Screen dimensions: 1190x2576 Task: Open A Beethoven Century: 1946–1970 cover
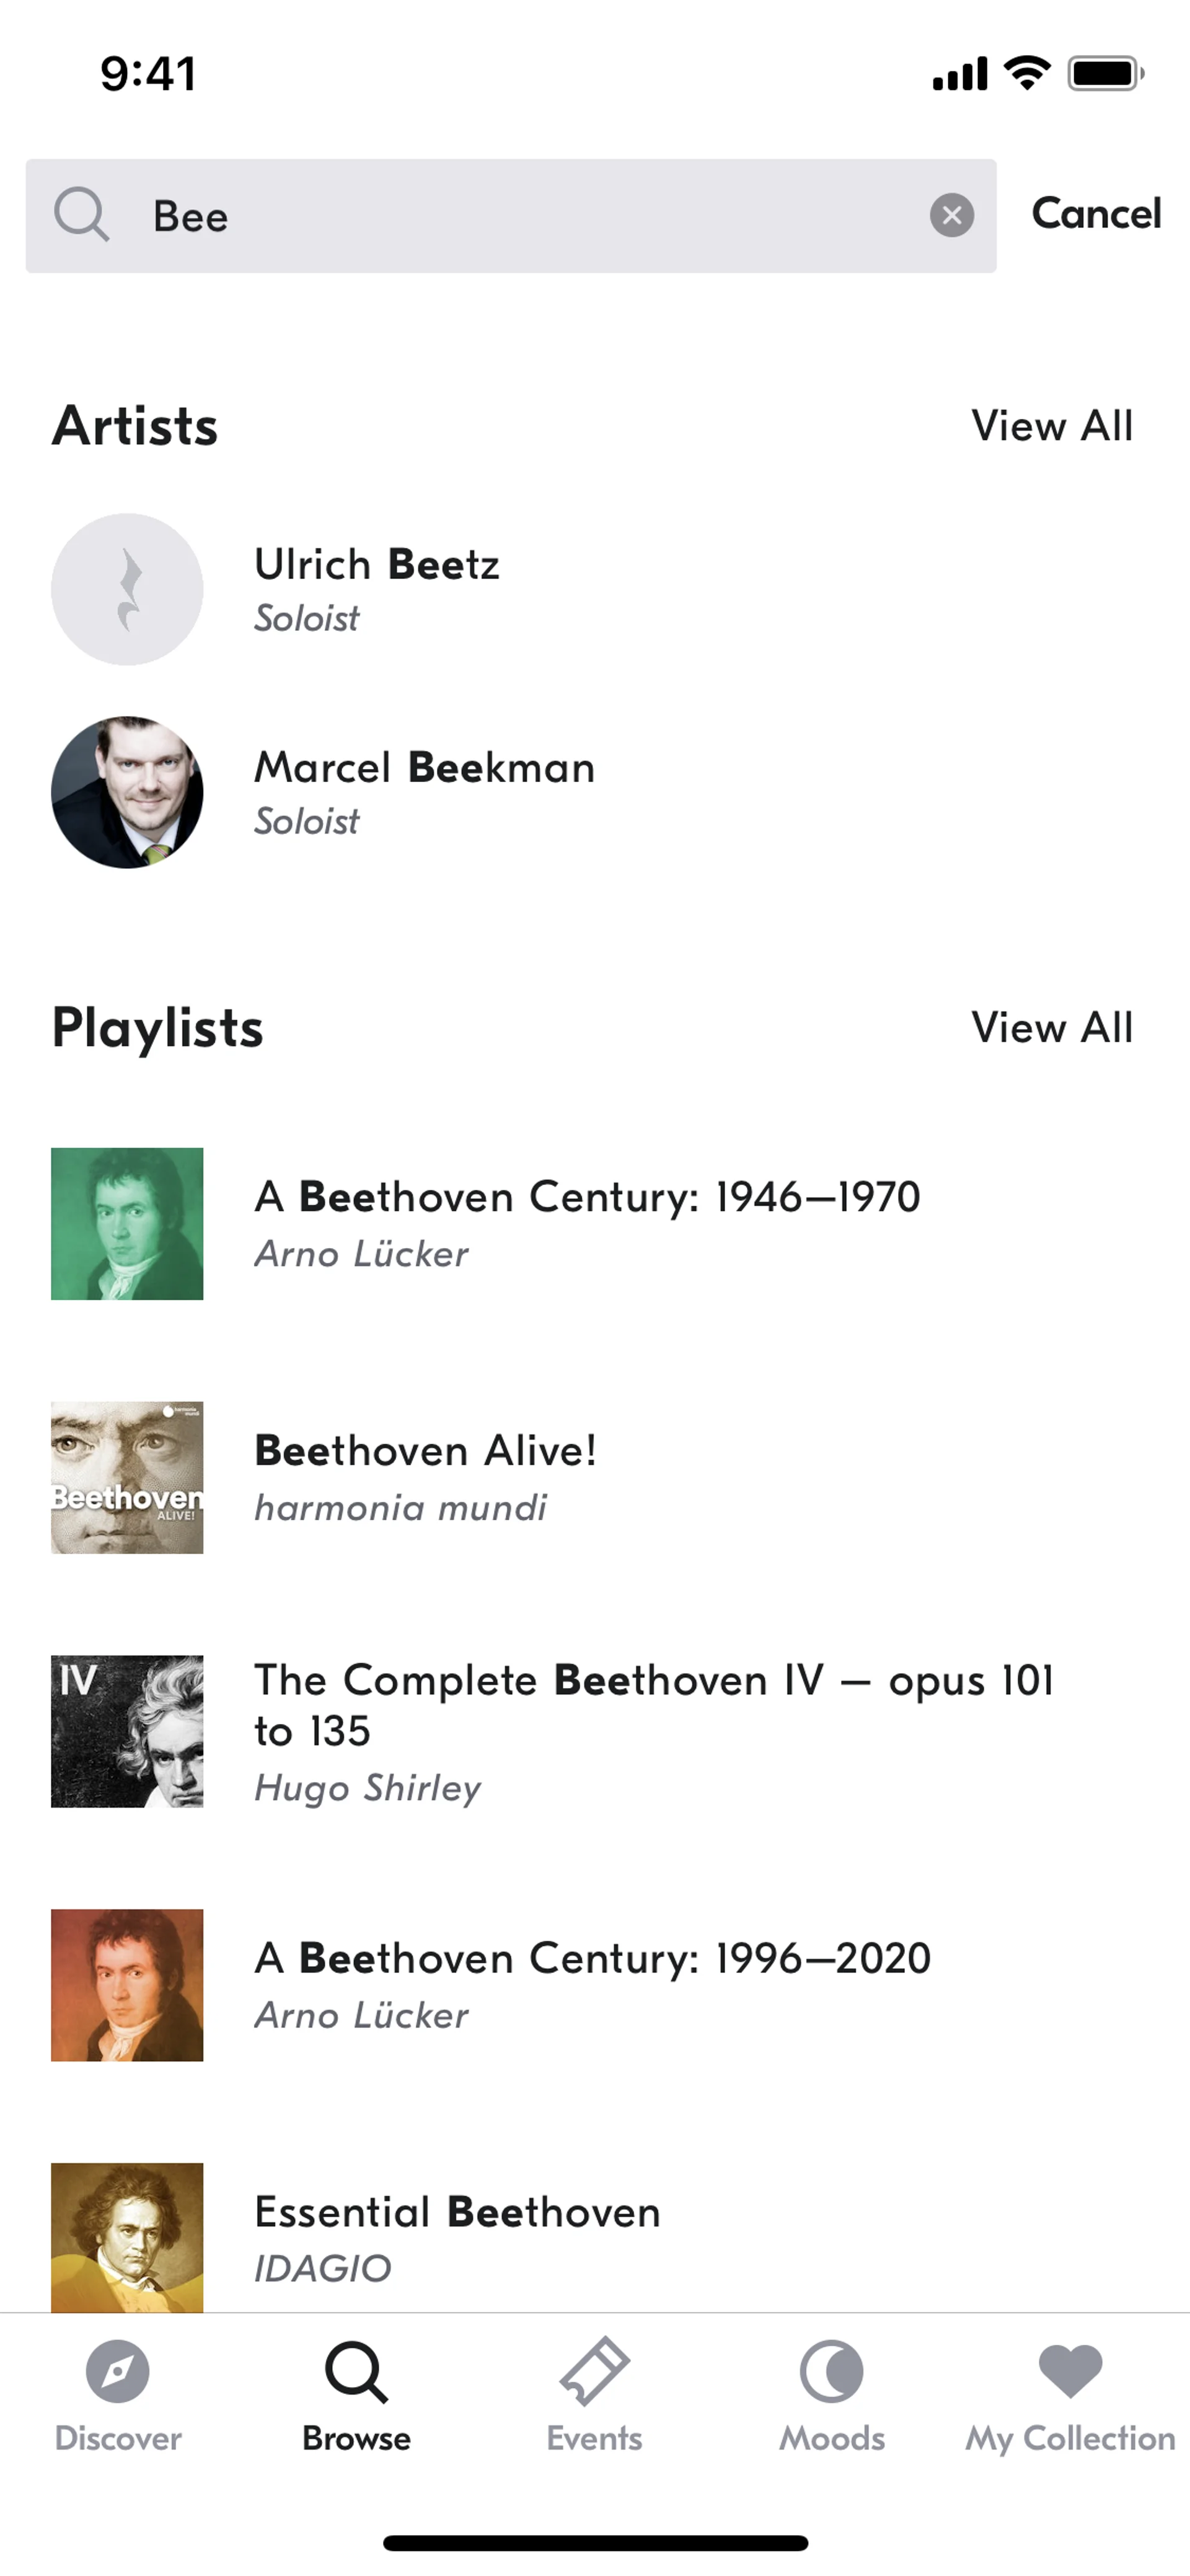127,1224
